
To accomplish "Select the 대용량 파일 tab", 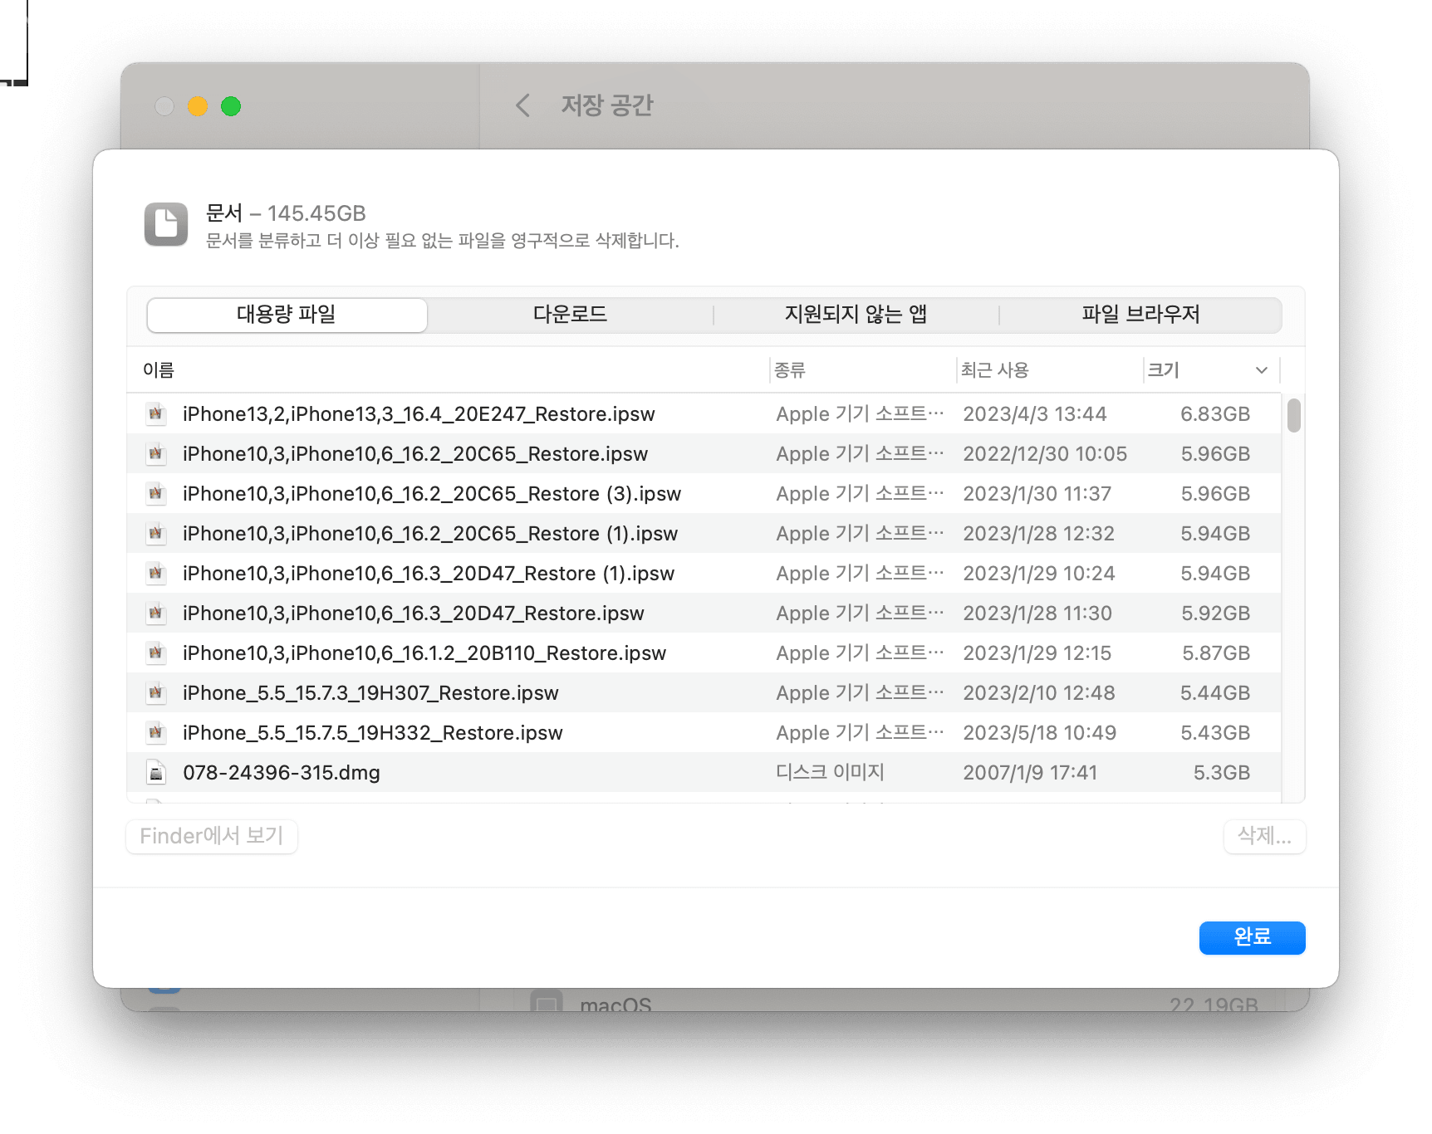I will (287, 315).
